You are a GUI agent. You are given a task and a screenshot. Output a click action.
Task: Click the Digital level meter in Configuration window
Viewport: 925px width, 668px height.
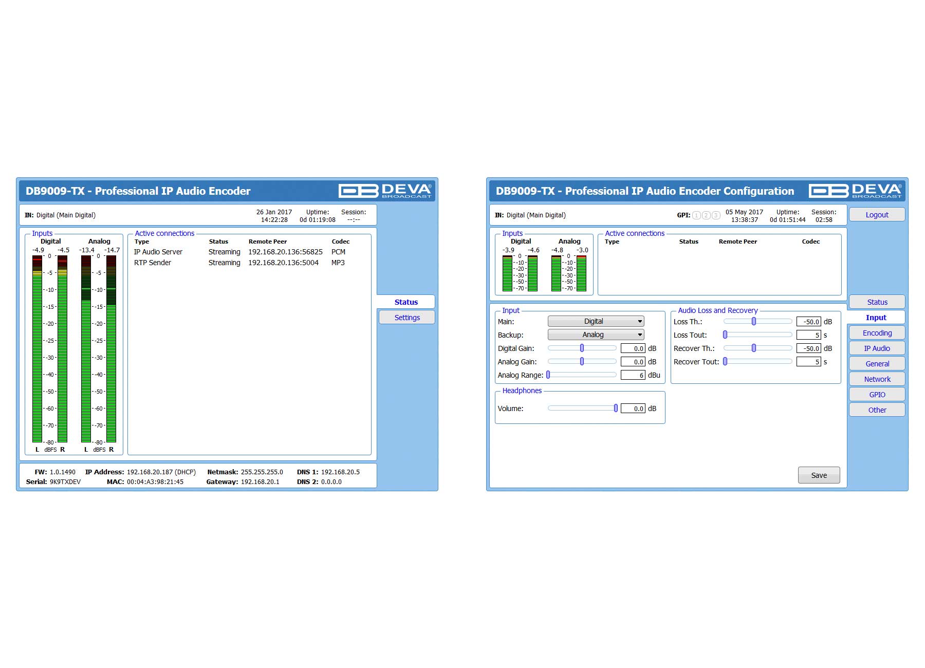click(x=520, y=273)
